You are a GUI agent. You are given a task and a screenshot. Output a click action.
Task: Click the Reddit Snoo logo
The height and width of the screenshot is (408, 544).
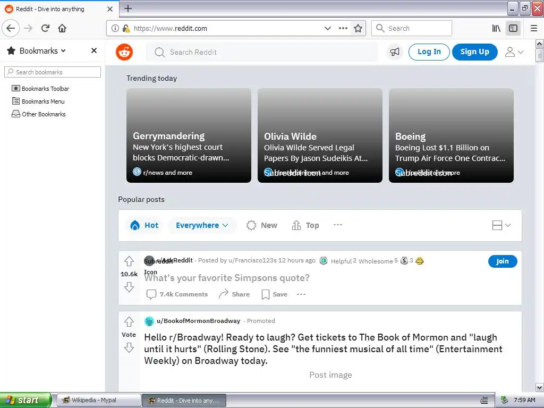click(124, 52)
